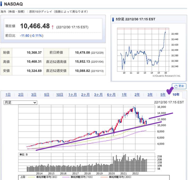Choose the 1年 period tab

pos(124,95)
